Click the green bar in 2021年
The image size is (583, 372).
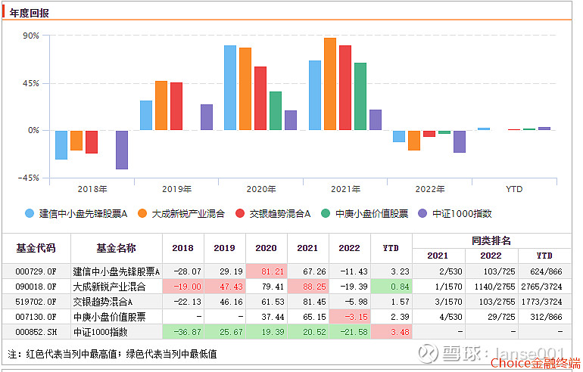[x=360, y=97]
